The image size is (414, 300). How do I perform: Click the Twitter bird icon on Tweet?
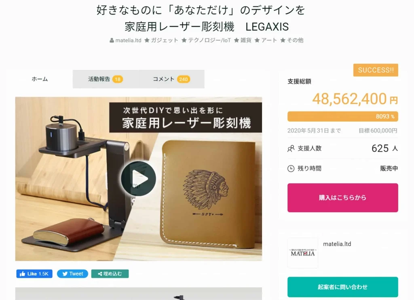point(65,274)
